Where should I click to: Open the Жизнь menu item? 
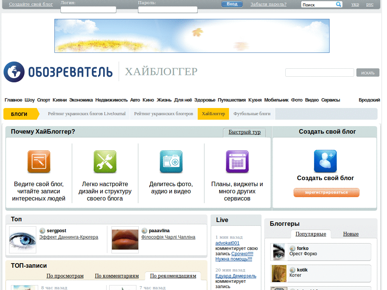(164, 100)
